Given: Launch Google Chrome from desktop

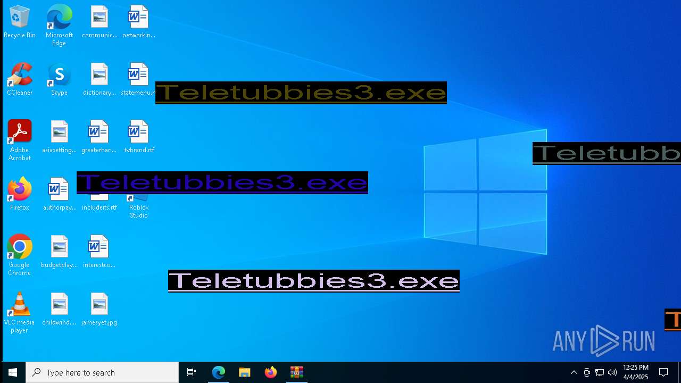Looking at the screenshot, I should point(20,255).
